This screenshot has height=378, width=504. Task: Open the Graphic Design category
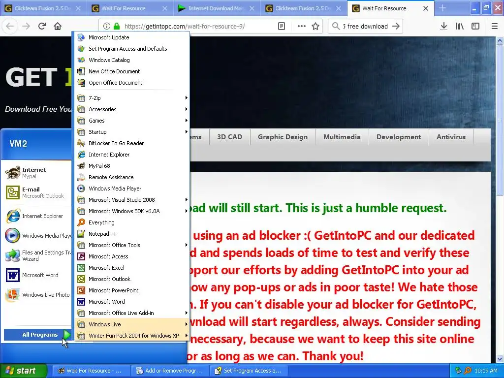point(283,137)
